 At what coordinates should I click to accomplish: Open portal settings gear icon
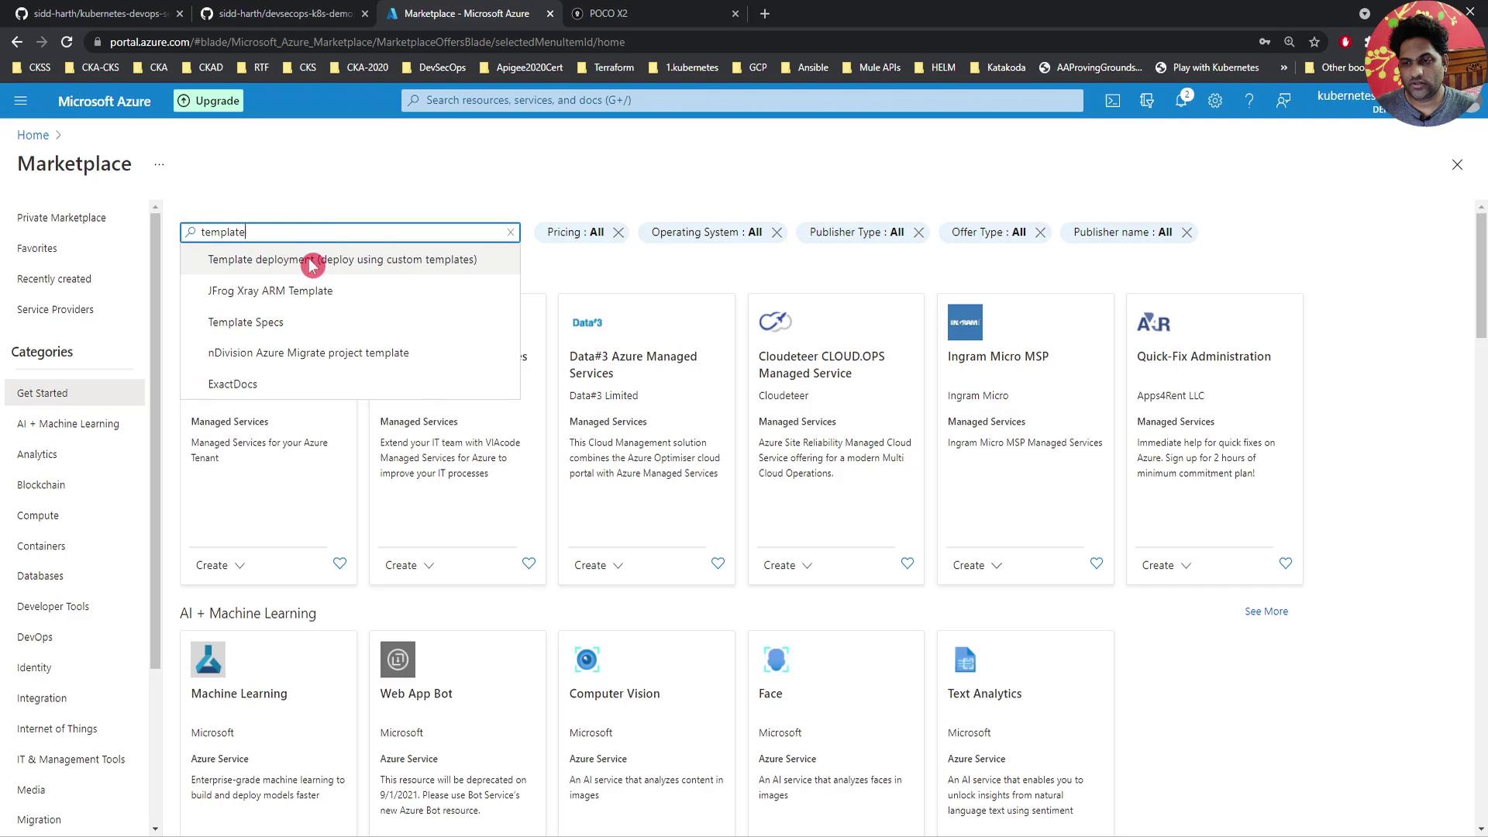1215,101
